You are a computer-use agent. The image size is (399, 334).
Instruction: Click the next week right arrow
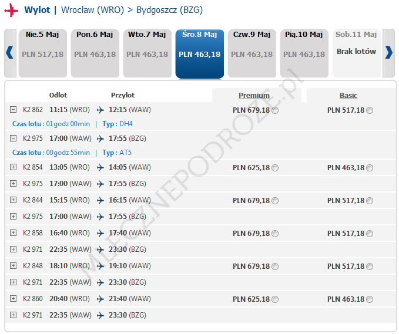tap(388, 53)
